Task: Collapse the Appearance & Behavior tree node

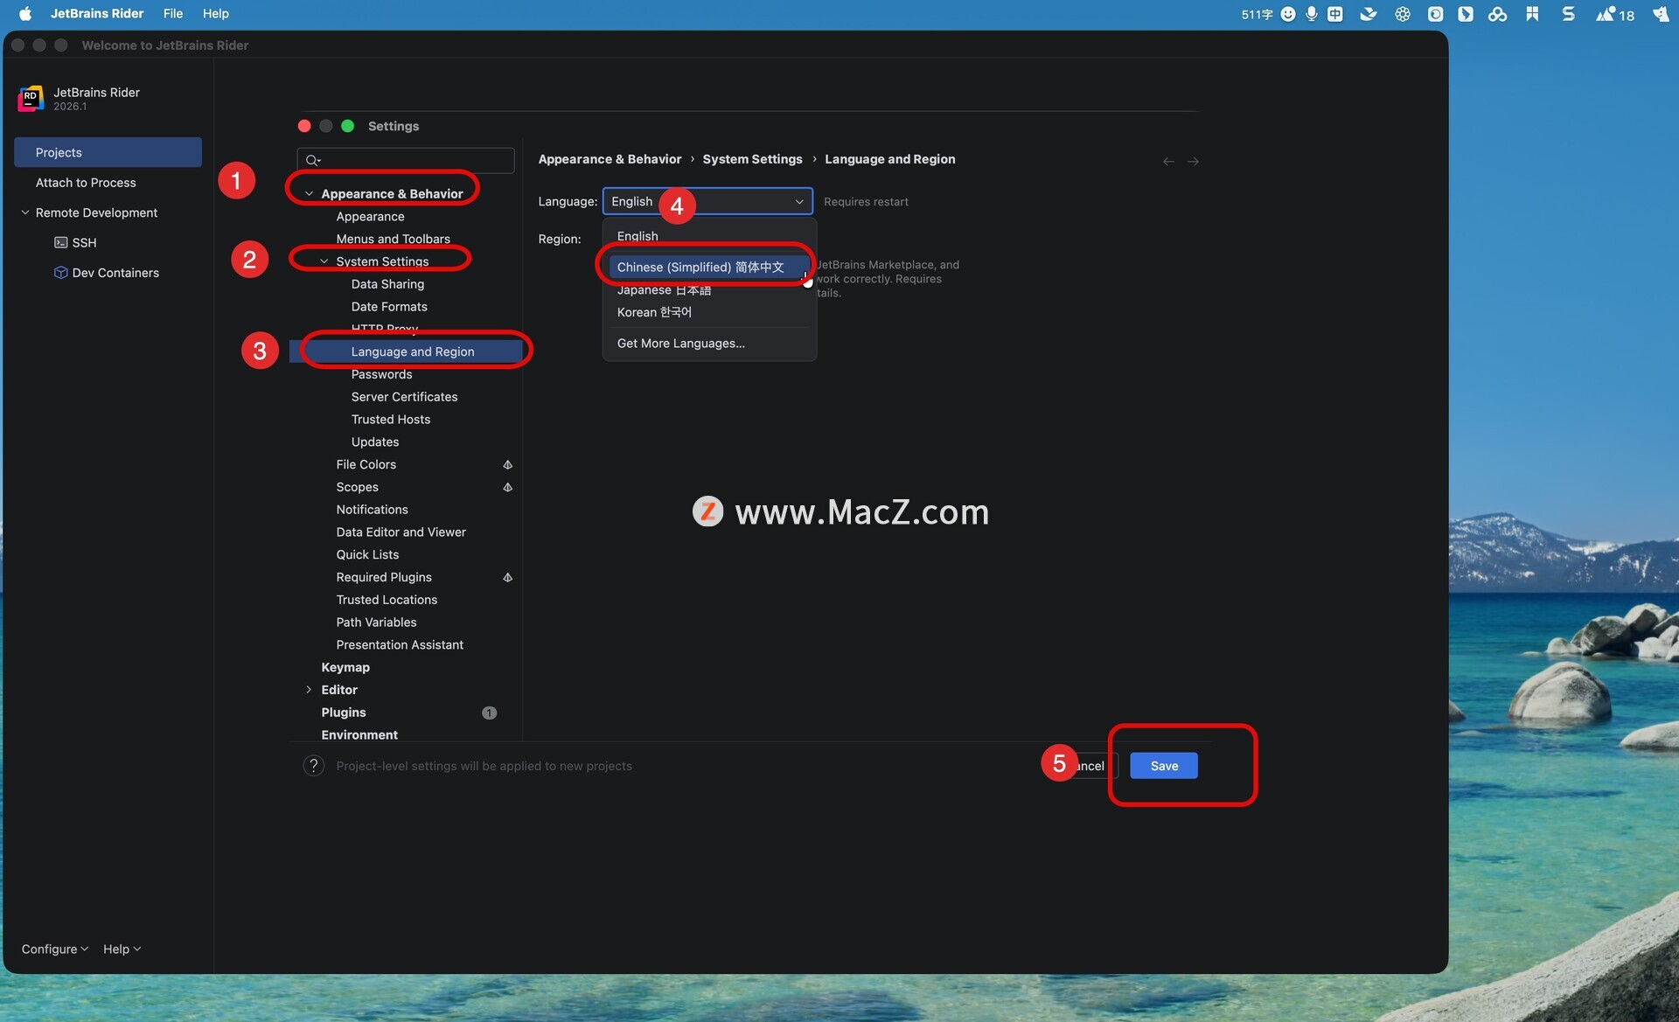Action: pos(309,194)
